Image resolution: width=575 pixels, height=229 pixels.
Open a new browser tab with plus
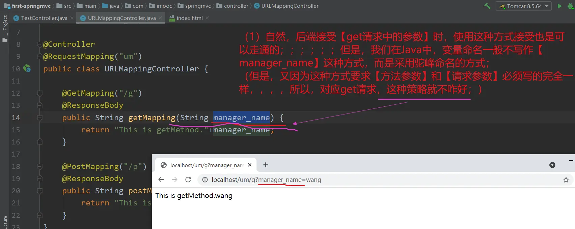tap(266, 165)
